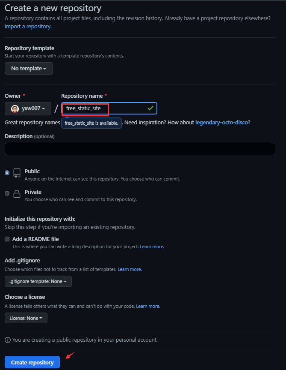
Task: Click the public repository book icon
Action: pyautogui.click(x=17, y=173)
